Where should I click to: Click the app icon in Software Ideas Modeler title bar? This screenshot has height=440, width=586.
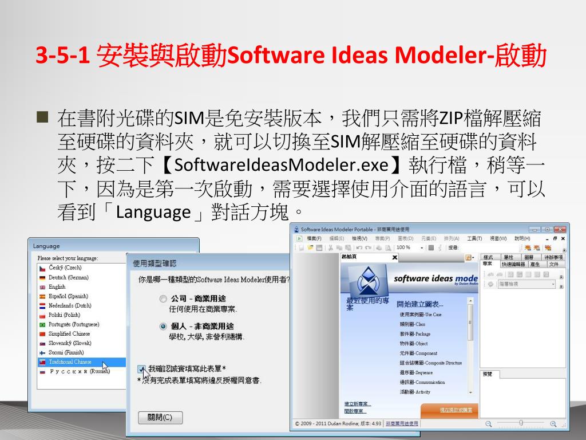point(296,229)
